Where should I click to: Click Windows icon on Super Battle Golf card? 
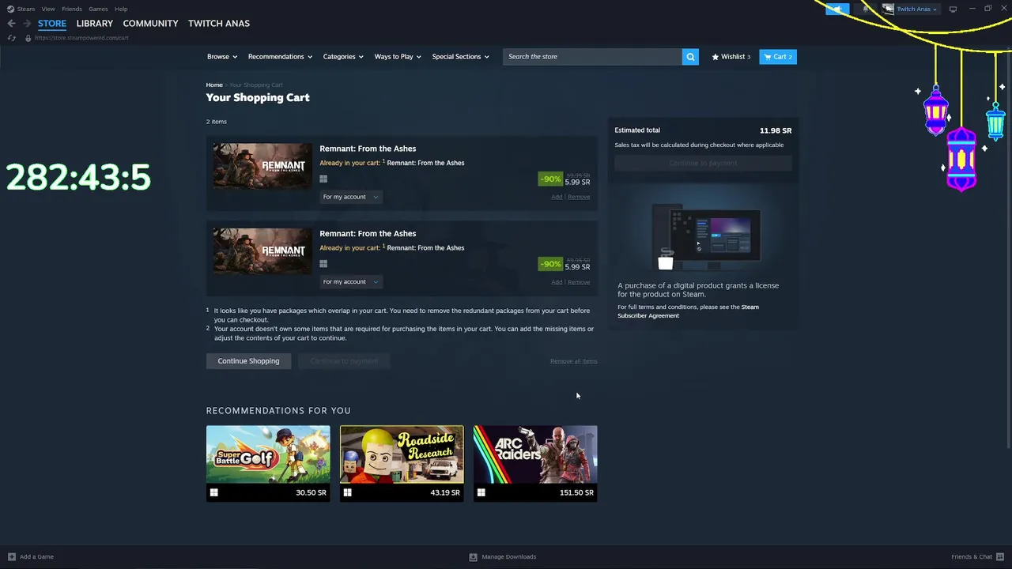tap(213, 492)
